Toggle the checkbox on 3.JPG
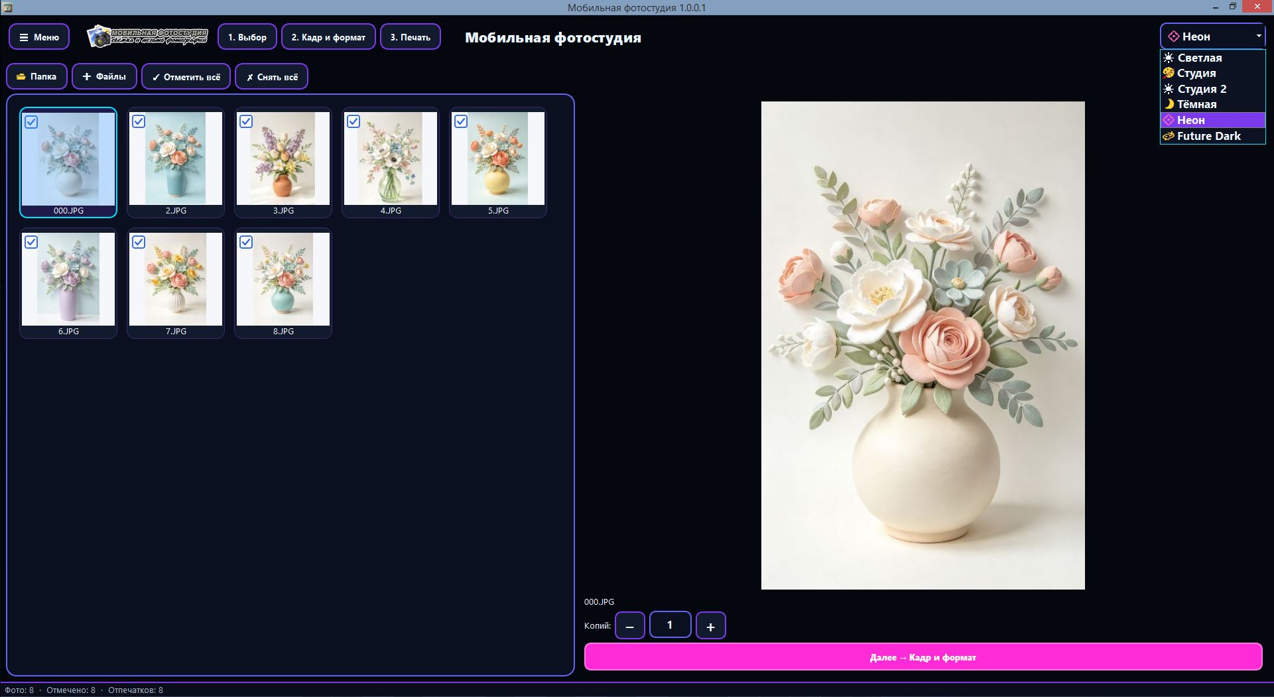Screen dimensions: 1274x697 coord(246,121)
